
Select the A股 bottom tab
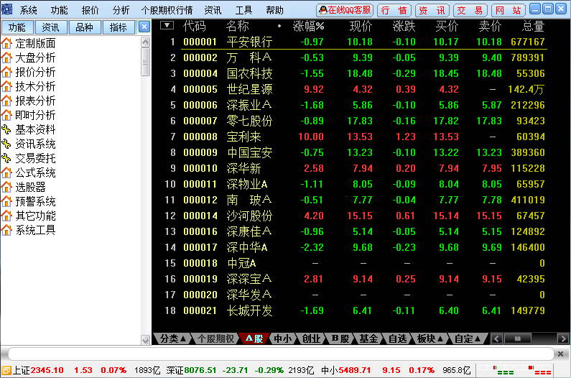pos(254,338)
